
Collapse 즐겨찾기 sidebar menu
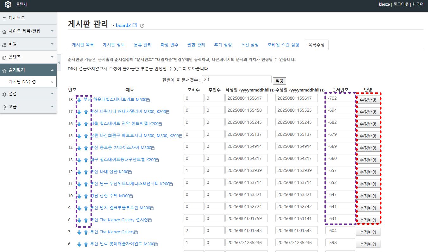click(x=28, y=70)
